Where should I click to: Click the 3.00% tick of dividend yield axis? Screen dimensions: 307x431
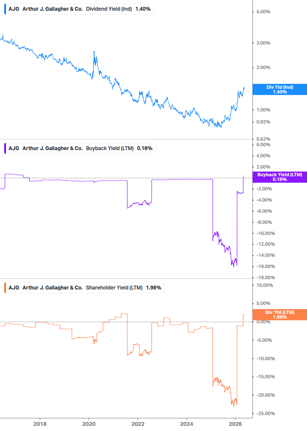tap(263, 43)
